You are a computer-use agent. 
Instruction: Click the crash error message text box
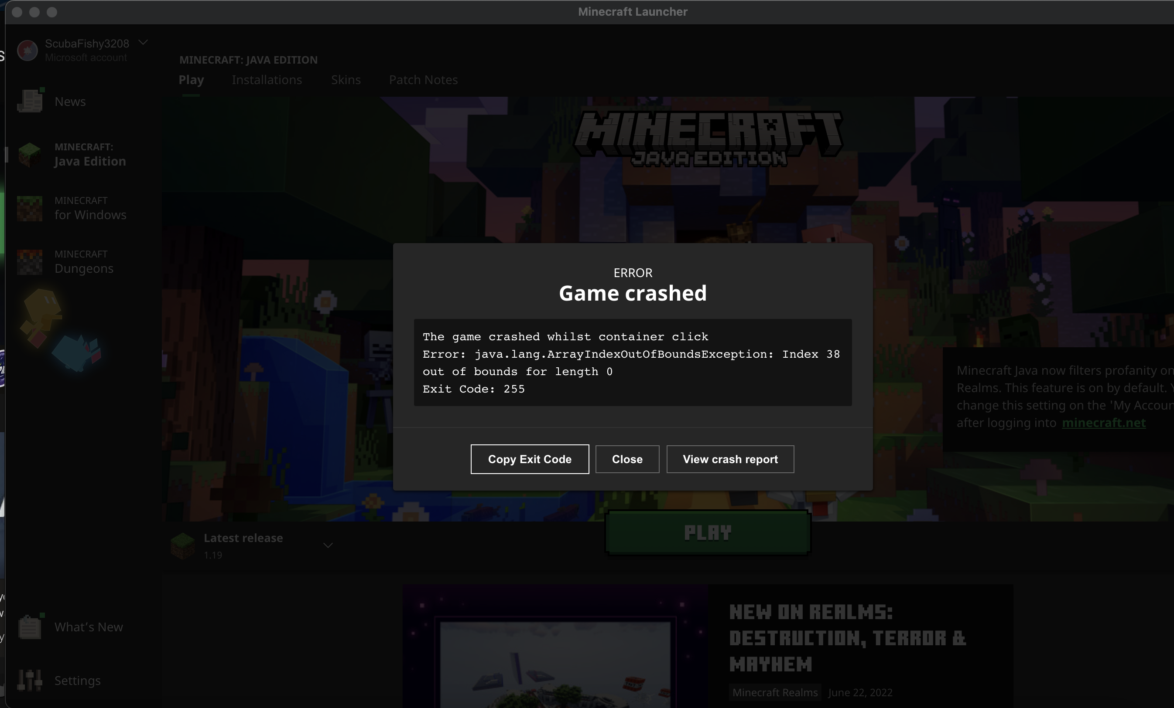632,362
